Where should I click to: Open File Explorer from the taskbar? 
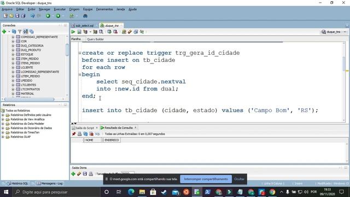[x=142, y=192]
